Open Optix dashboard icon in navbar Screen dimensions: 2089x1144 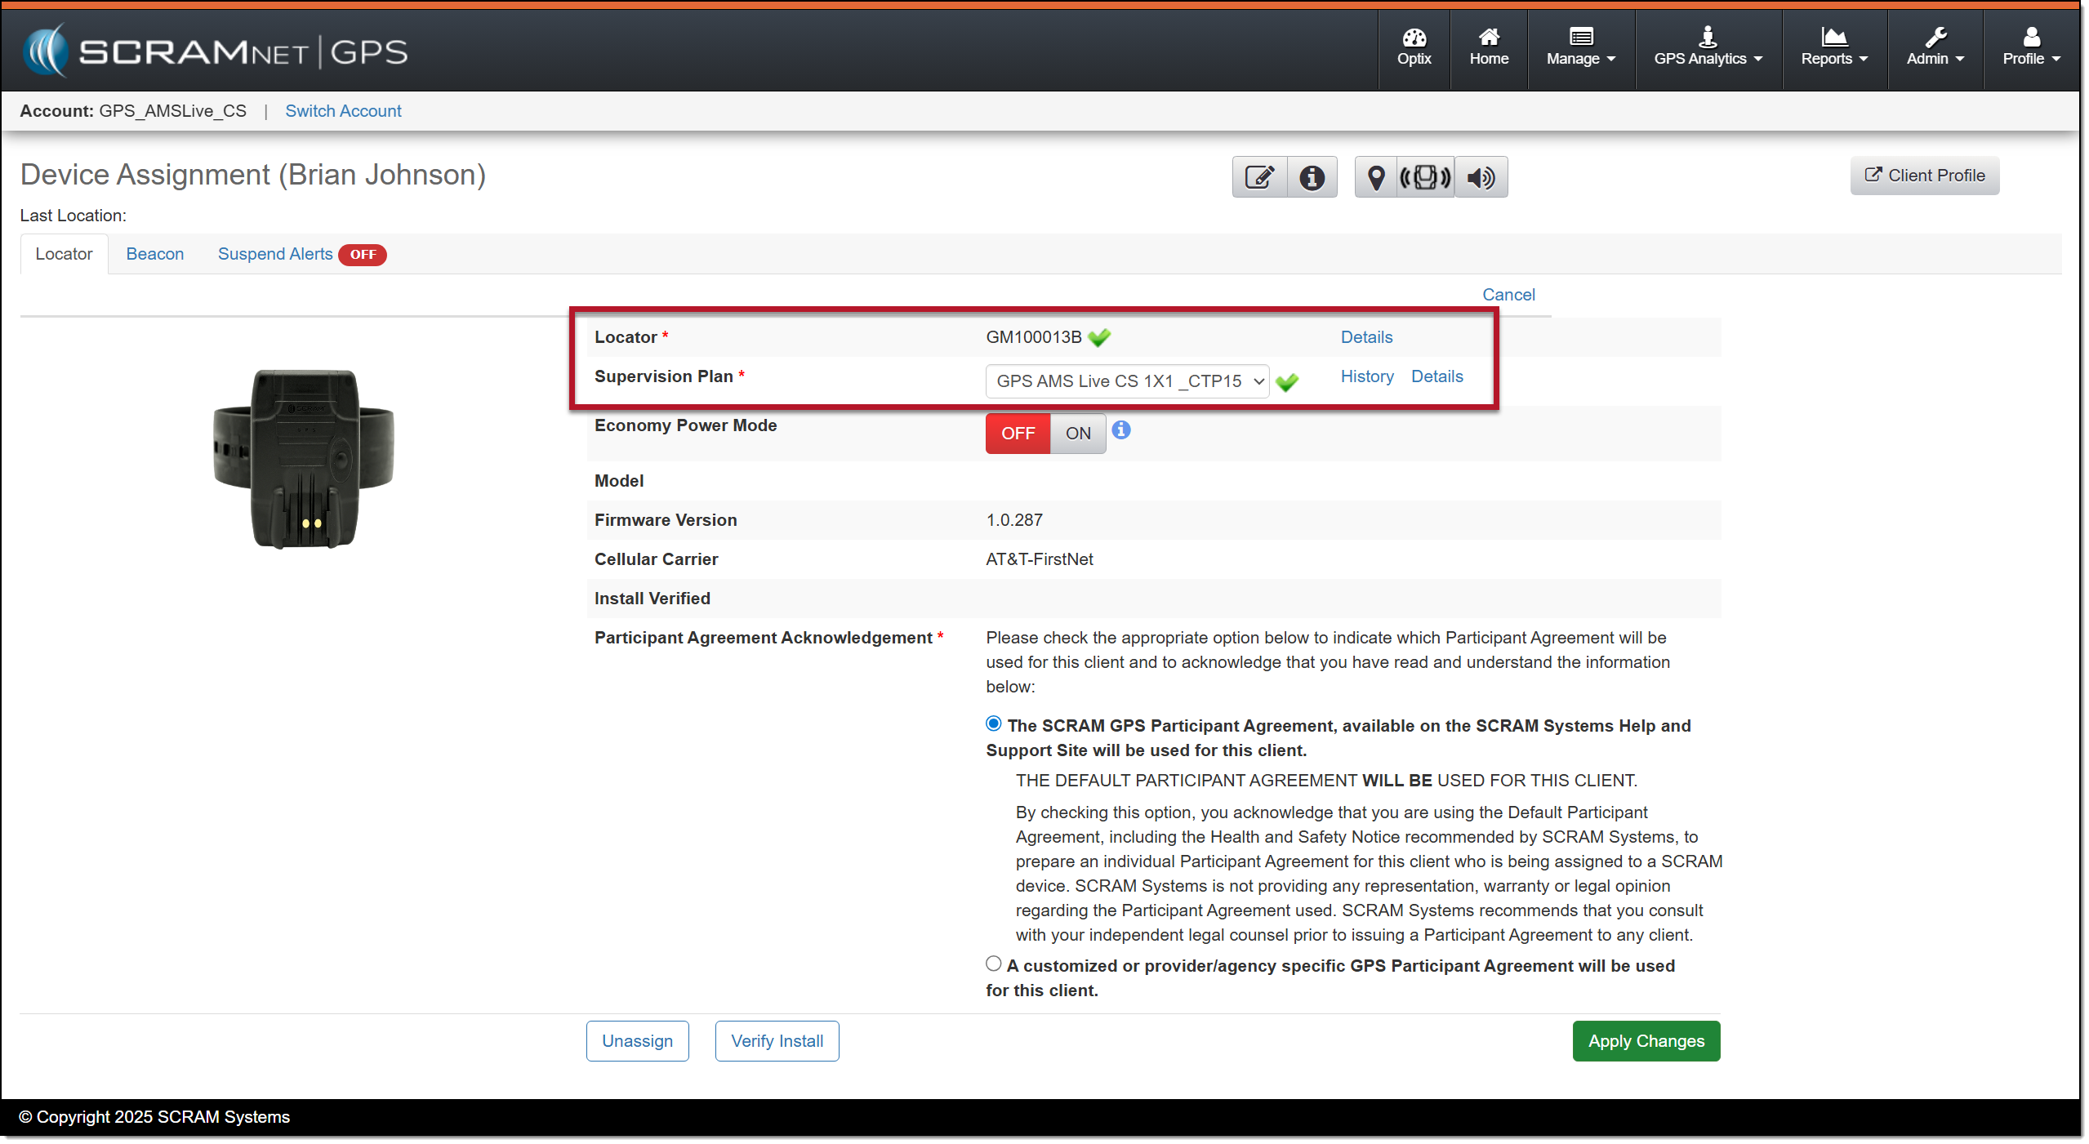point(1414,47)
